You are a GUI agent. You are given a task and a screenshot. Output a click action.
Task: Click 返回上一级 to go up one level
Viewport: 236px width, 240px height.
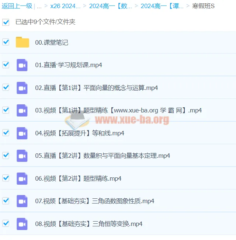(17, 6)
